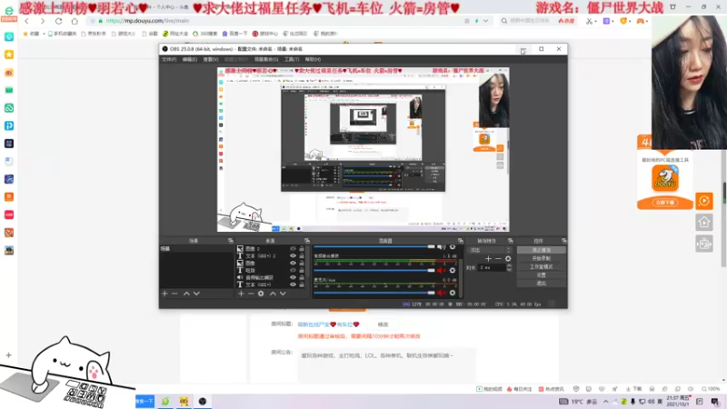Click 开始录制 start recording button

541,258
